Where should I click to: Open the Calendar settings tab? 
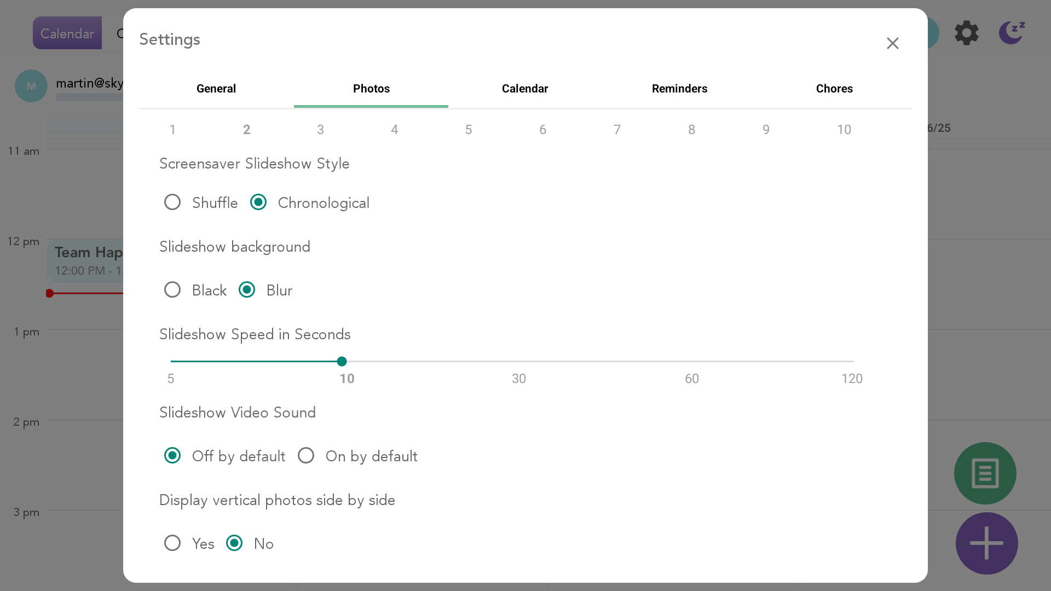[x=525, y=89]
